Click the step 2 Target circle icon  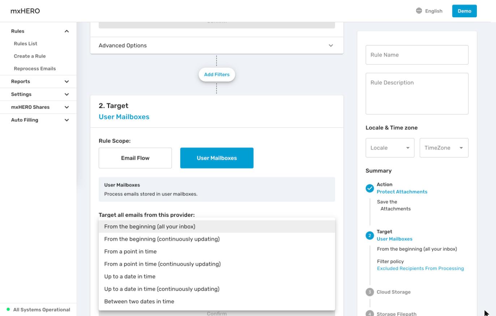point(369,236)
